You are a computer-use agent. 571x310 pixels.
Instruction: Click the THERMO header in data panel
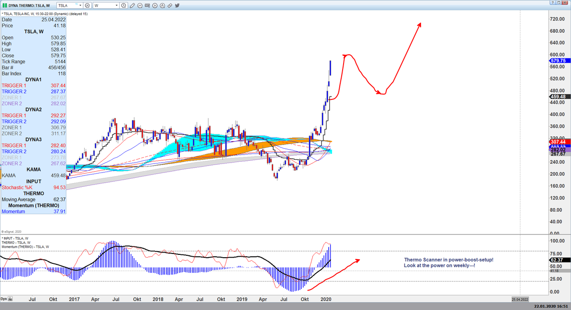click(33, 194)
